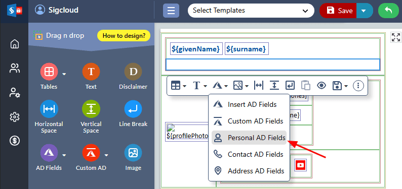The width and height of the screenshot is (402, 189).
Task: Open the user settings sidebar icon
Action: point(14,93)
